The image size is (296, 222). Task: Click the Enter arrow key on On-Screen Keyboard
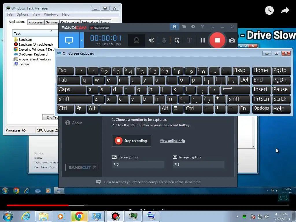click(236, 90)
